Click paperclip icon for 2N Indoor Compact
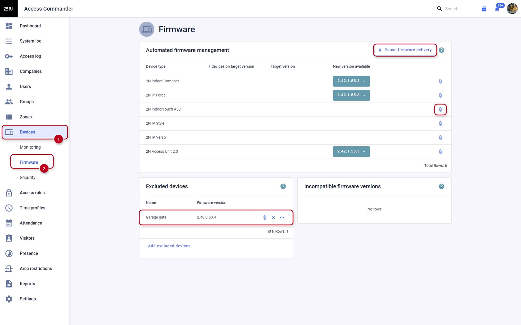 point(440,81)
